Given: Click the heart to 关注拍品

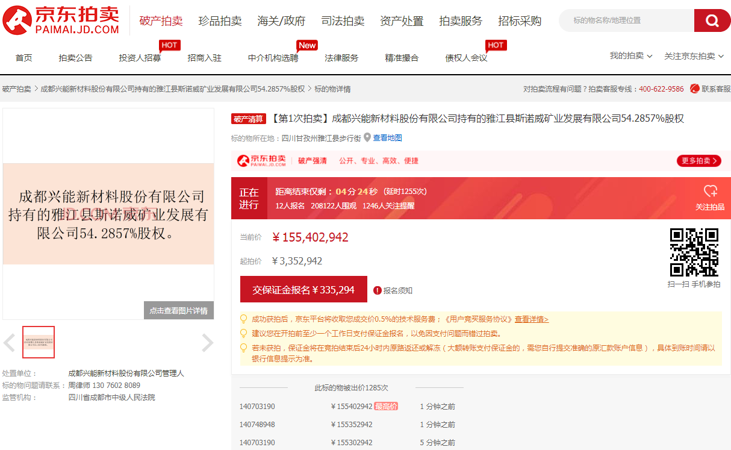Looking at the screenshot, I should (712, 192).
